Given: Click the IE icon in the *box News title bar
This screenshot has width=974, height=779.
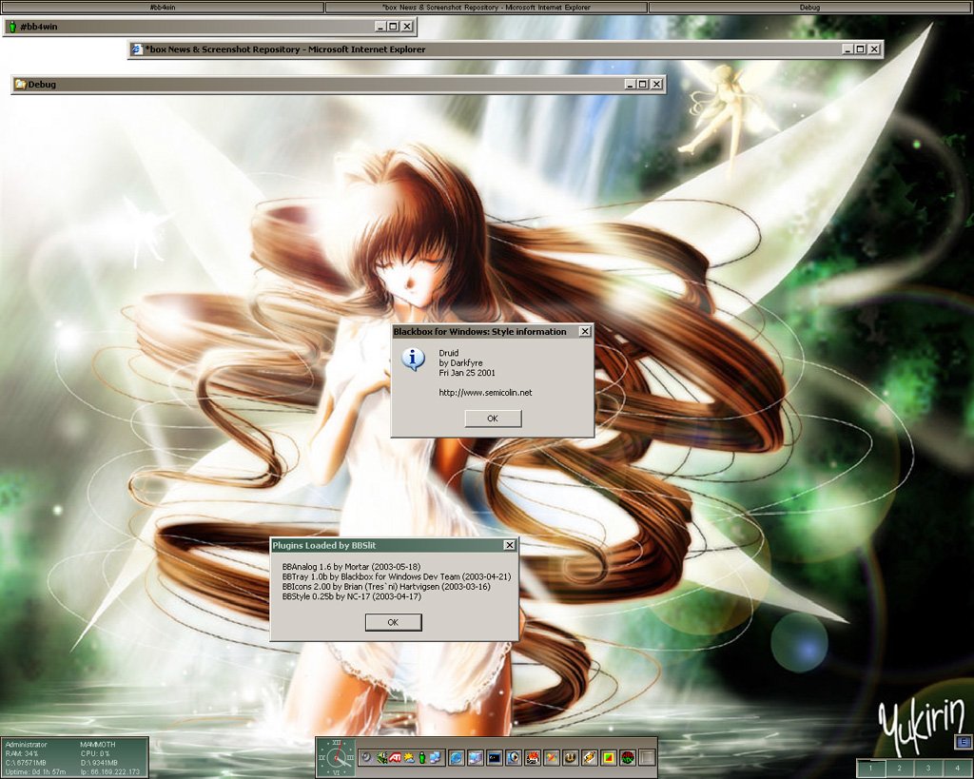Looking at the screenshot, I should pos(137,49).
